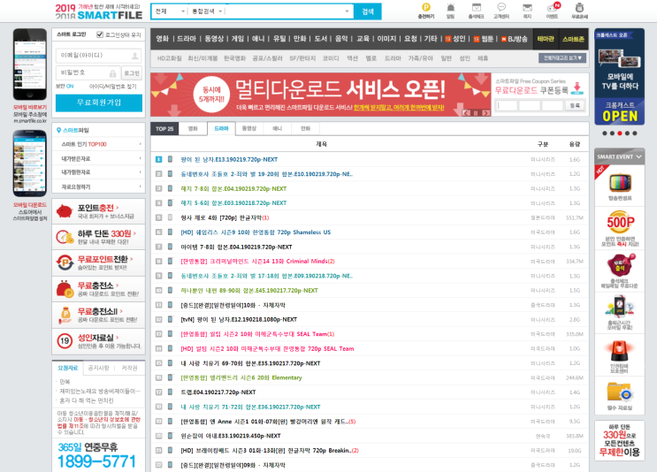Click the free point conversion icon
The image size is (657, 472).
tap(65, 263)
